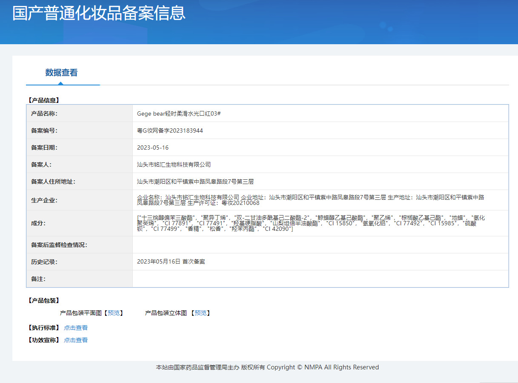Click the 【产品信息】 section heading
This screenshot has height=383, width=518.
pyautogui.click(x=43, y=100)
